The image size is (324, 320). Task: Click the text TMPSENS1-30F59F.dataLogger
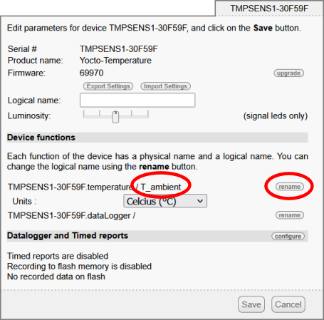(69, 216)
